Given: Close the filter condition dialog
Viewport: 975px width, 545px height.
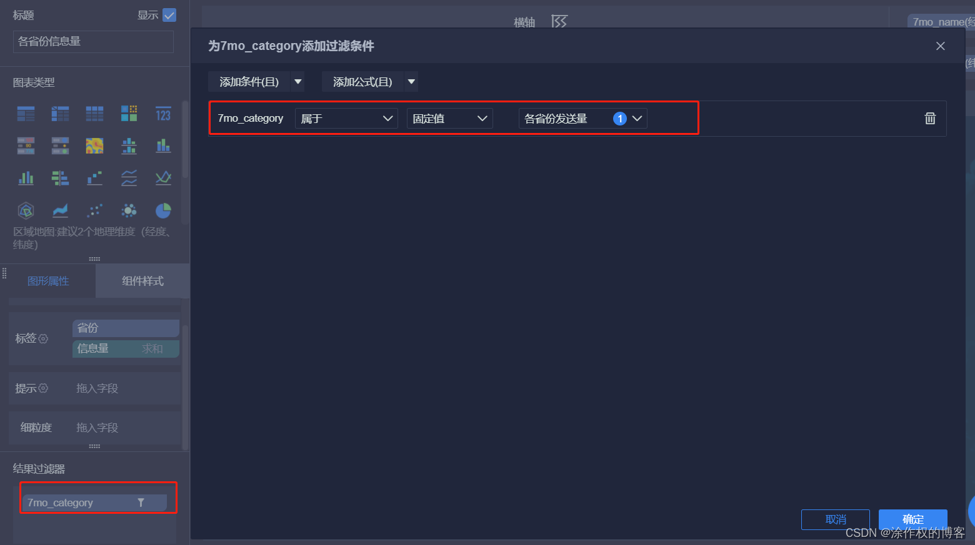Looking at the screenshot, I should [x=940, y=46].
